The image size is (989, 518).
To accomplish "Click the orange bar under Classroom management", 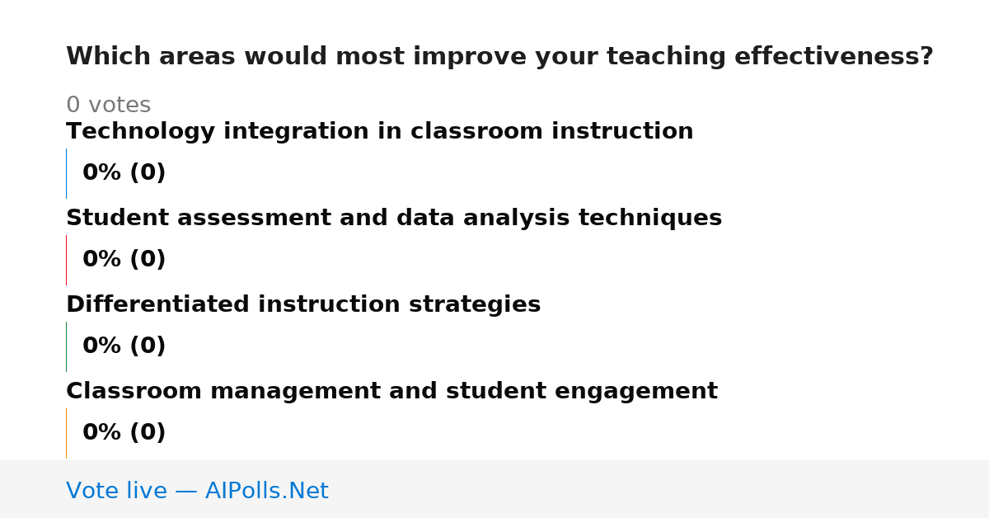I will (x=66, y=433).
